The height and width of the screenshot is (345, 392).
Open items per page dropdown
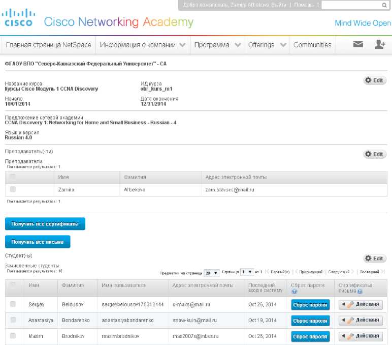click(212, 273)
